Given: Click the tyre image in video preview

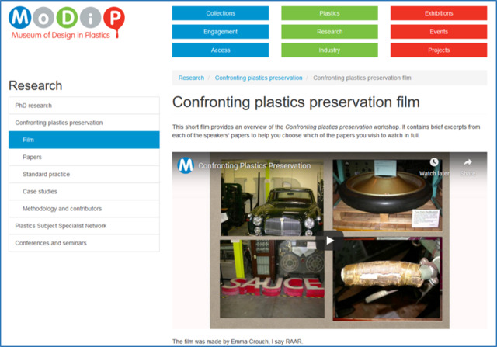Looking at the screenshot, I should [387, 195].
